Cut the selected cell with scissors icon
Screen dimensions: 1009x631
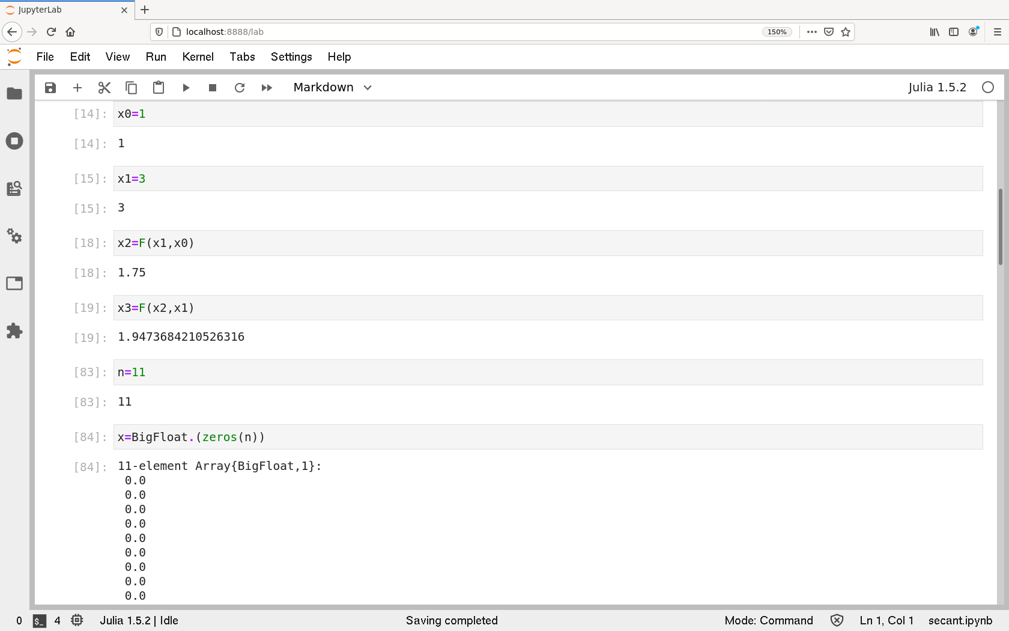click(105, 88)
